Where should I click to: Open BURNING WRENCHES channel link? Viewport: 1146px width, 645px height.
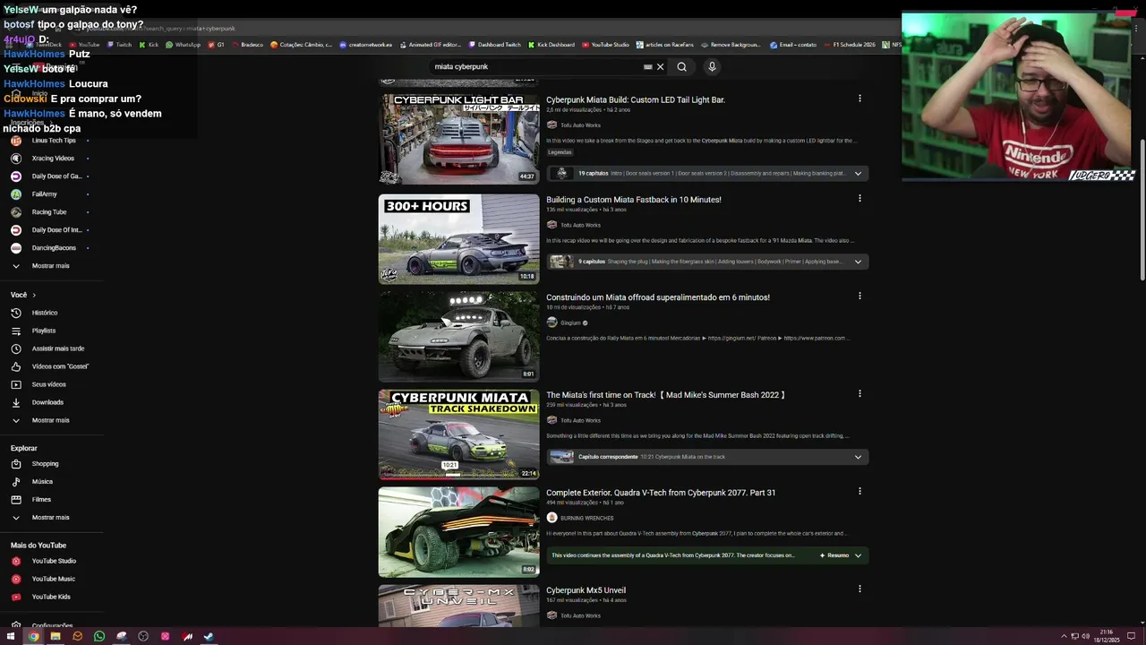click(586, 518)
